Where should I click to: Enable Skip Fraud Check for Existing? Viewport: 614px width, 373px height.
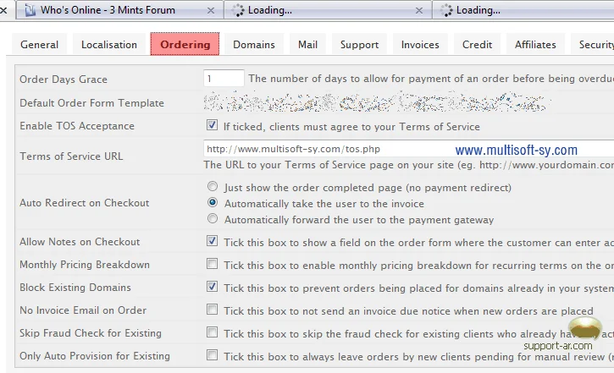pyautogui.click(x=212, y=333)
